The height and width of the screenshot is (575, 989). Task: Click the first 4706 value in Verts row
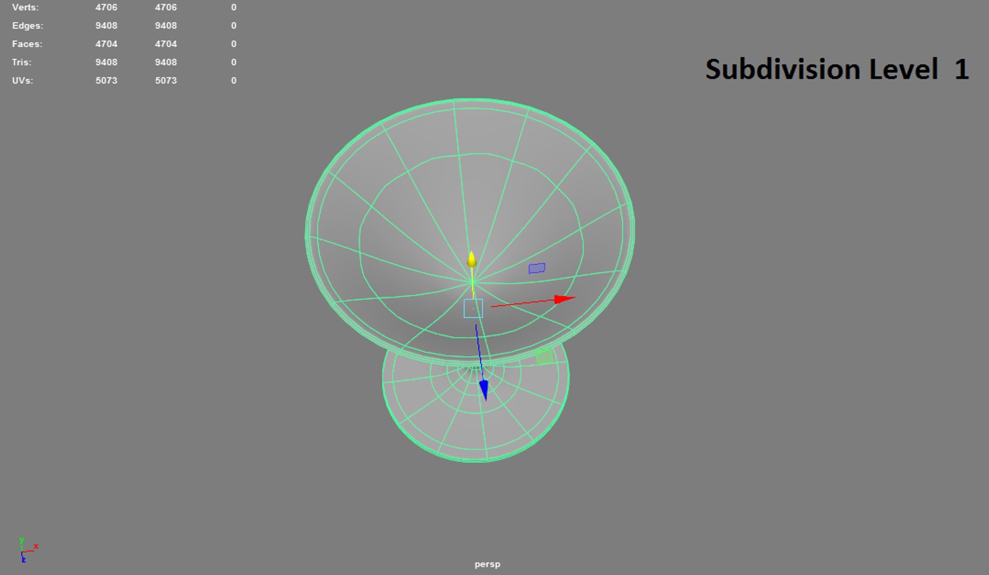pos(107,7)
